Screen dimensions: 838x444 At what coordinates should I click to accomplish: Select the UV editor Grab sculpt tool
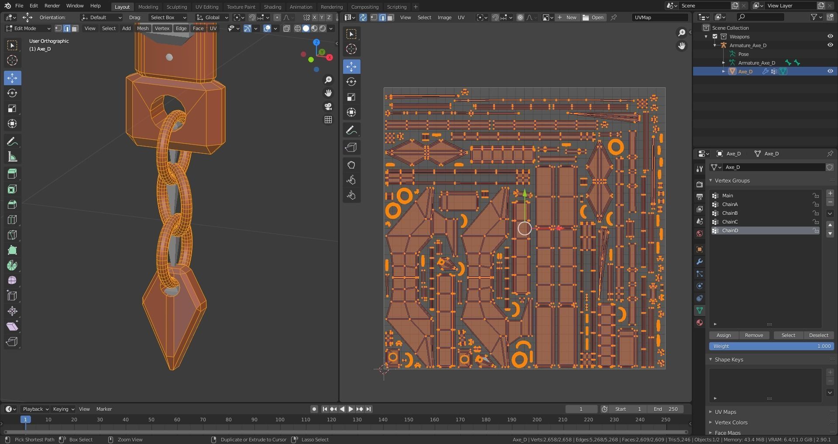(x=351, y=165)
